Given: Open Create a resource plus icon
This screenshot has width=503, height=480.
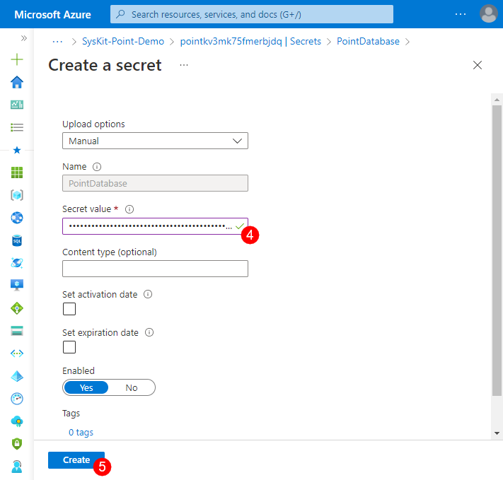Looking at the screenshot, I should click(17, 59).
